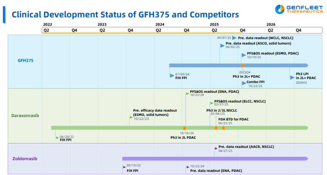
Task: Click the green flag for ENA PDAC PFS&OS readout
Action: point(187,93)
